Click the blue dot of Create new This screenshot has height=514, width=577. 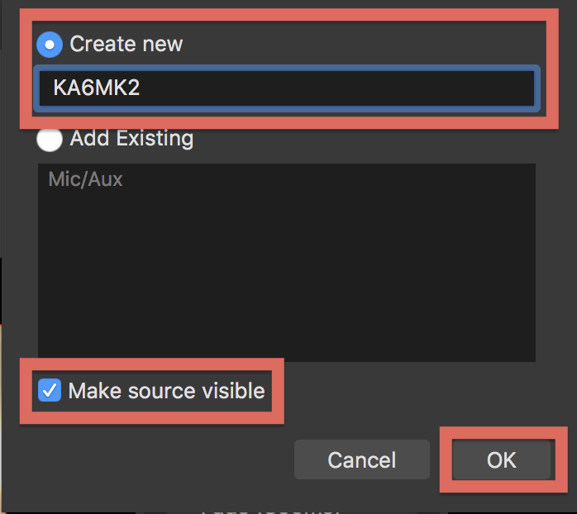pos(50,45)
